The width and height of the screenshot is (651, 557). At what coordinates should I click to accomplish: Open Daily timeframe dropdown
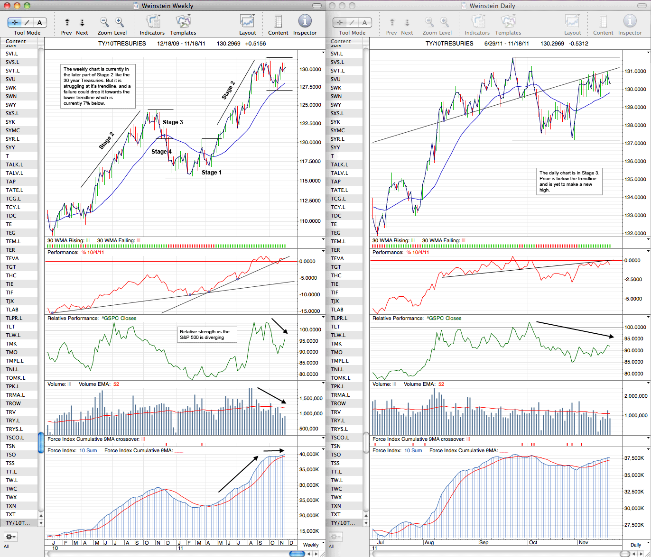(635, 545)
